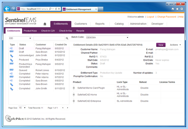The width and height of the screenshot is (188, 129).
Task: Refresh the page using address bar icon
Action: coord(56,9)
